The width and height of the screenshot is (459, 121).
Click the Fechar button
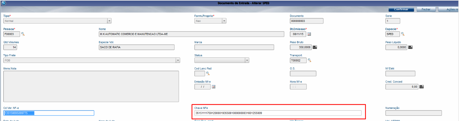[x=426, y=9]
